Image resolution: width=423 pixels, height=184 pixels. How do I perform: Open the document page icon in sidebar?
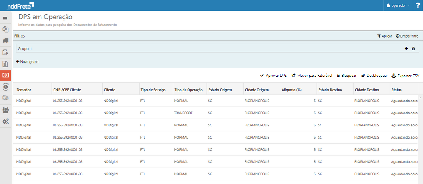click(5, 64)
